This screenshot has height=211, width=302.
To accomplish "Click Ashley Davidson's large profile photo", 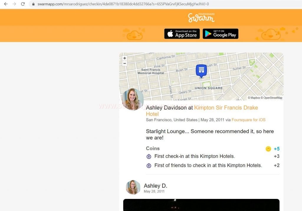I will [133, 99].
